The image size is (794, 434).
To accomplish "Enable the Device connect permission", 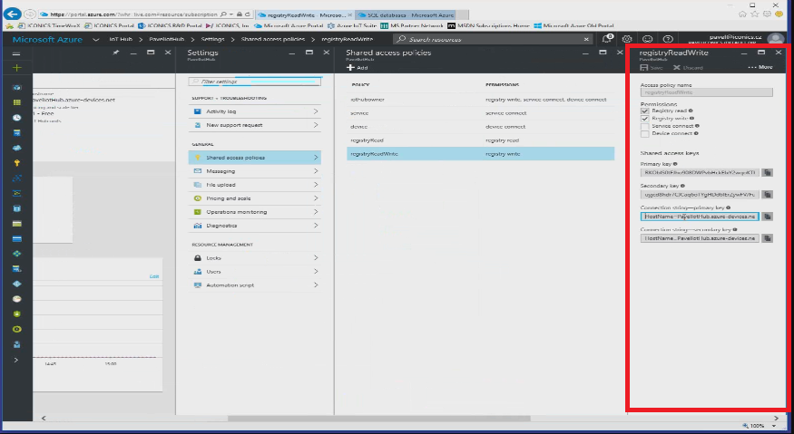I will tap(645, 133).
